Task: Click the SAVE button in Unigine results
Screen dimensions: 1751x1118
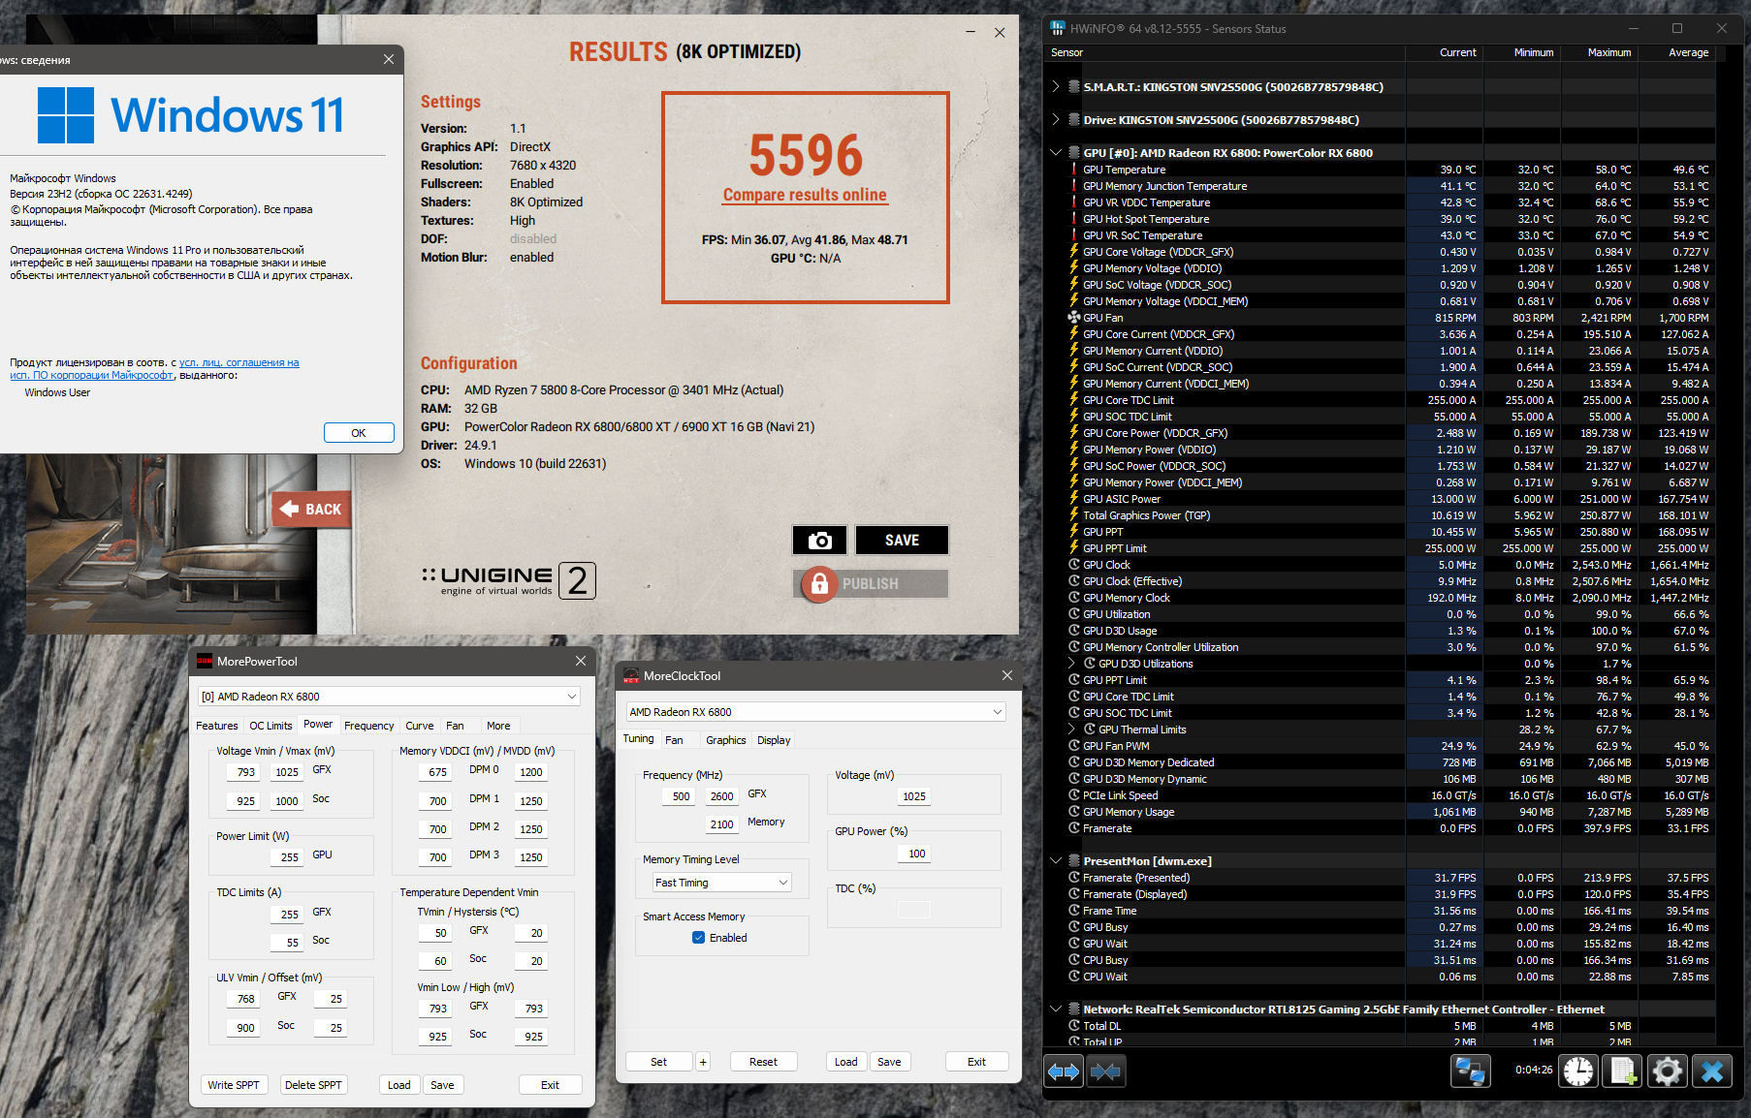Action: pyautogui.click(x=902, y=541)
